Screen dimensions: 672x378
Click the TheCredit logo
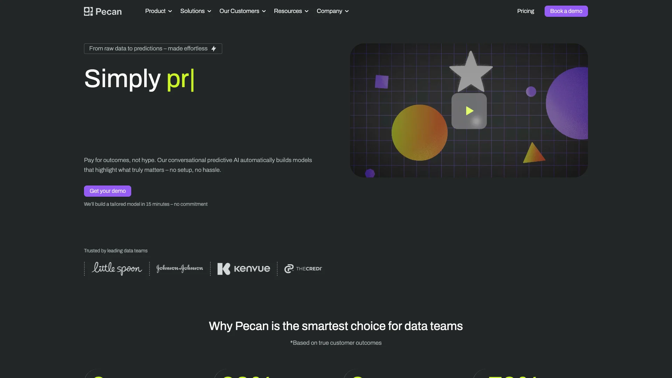point(303,268)
